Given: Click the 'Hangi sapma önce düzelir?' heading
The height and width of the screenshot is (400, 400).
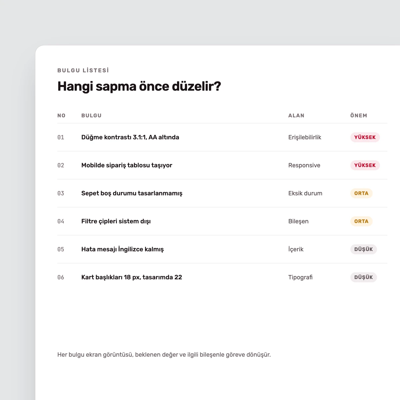Looking at the screenshot, I should (x=139, y=86).
